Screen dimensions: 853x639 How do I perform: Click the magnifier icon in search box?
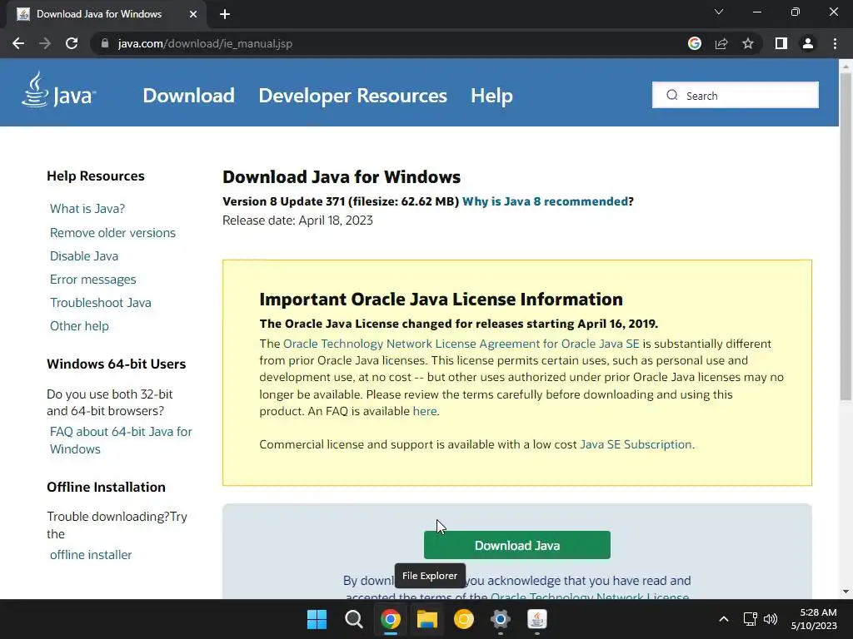pyautogui.click(x=672, y=95)
